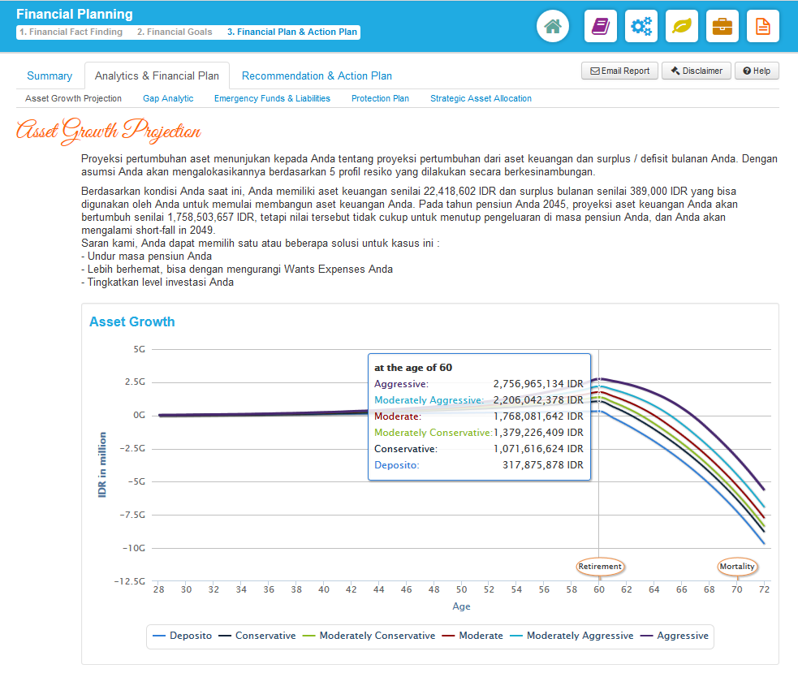Go to Gap Analytic section

point(168,99)
